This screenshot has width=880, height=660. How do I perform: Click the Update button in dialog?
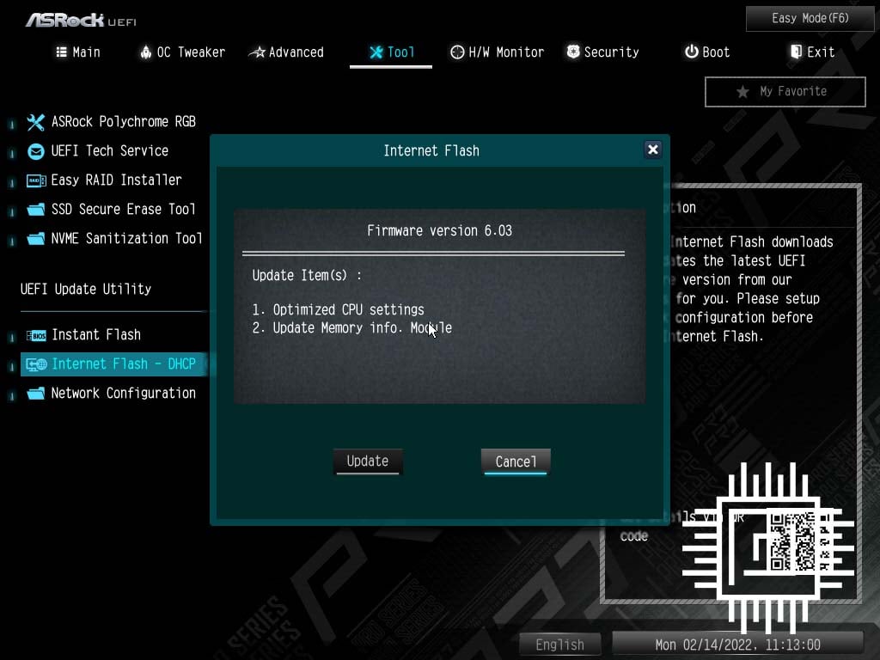click(368, 461)
